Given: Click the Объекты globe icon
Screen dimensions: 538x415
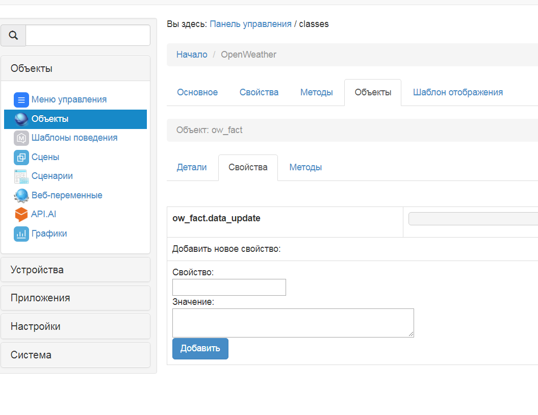Looking at the screenshot, I should (x=21, y=119).
